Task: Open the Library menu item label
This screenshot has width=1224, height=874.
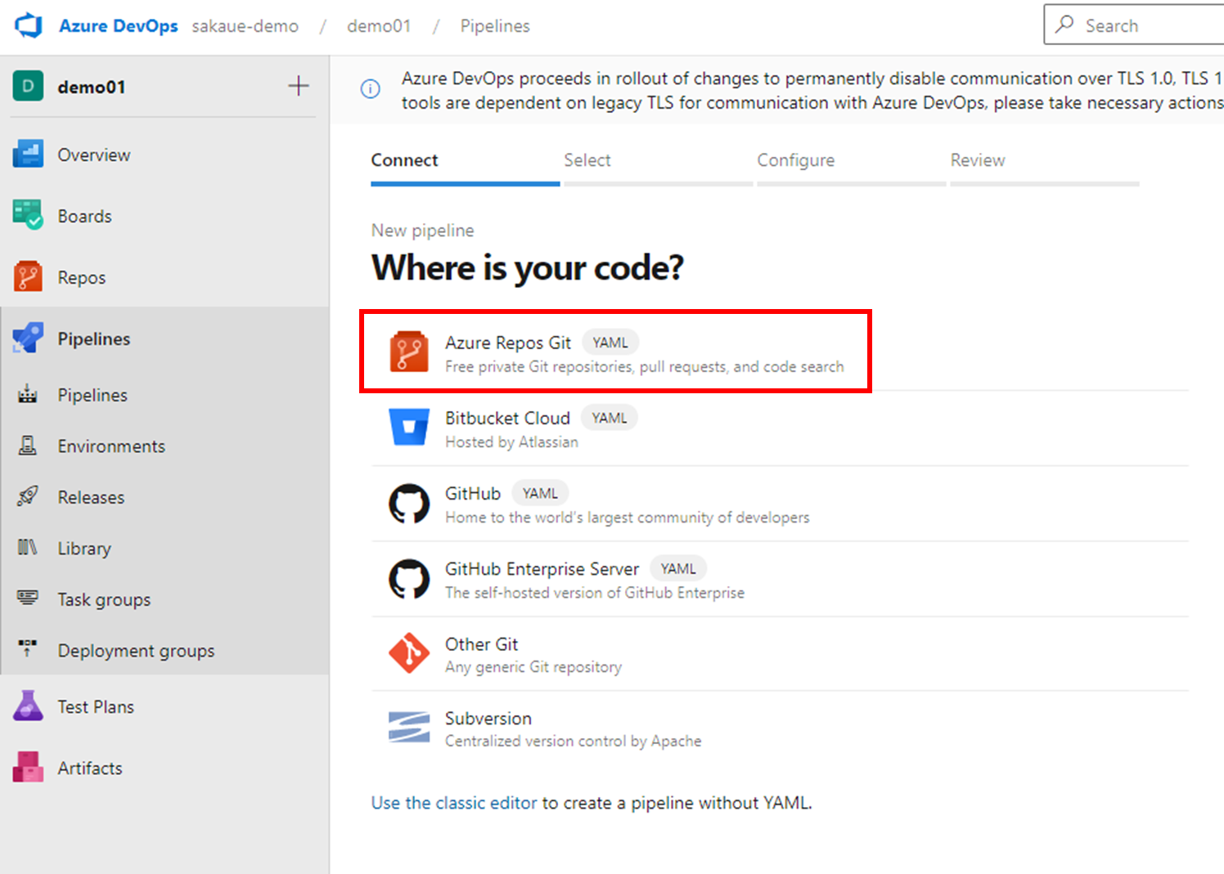Action: [x=84, y=549]
